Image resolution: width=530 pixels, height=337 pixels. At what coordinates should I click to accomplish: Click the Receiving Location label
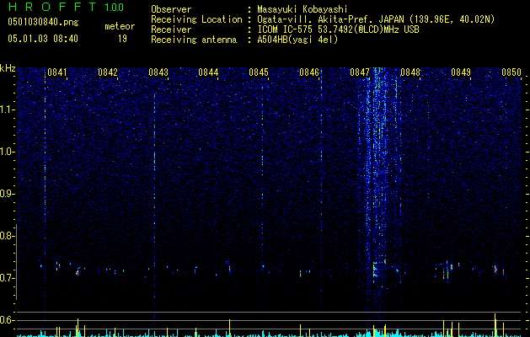coord(196,19)
